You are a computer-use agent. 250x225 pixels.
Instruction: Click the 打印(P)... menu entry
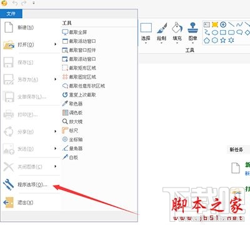27,114
